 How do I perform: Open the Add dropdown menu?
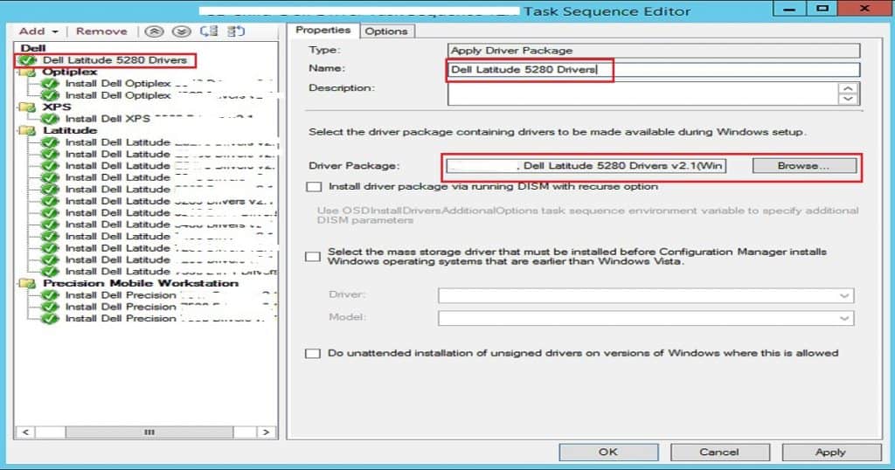pos(38,31)
